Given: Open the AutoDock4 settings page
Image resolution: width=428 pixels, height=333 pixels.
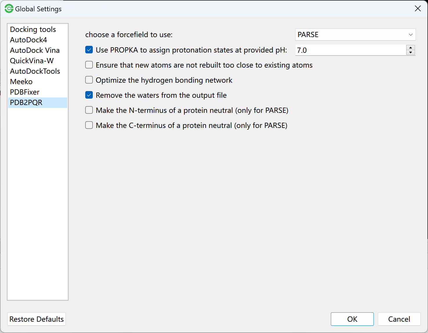Looking at the screenshot, I should coord(38,40).
